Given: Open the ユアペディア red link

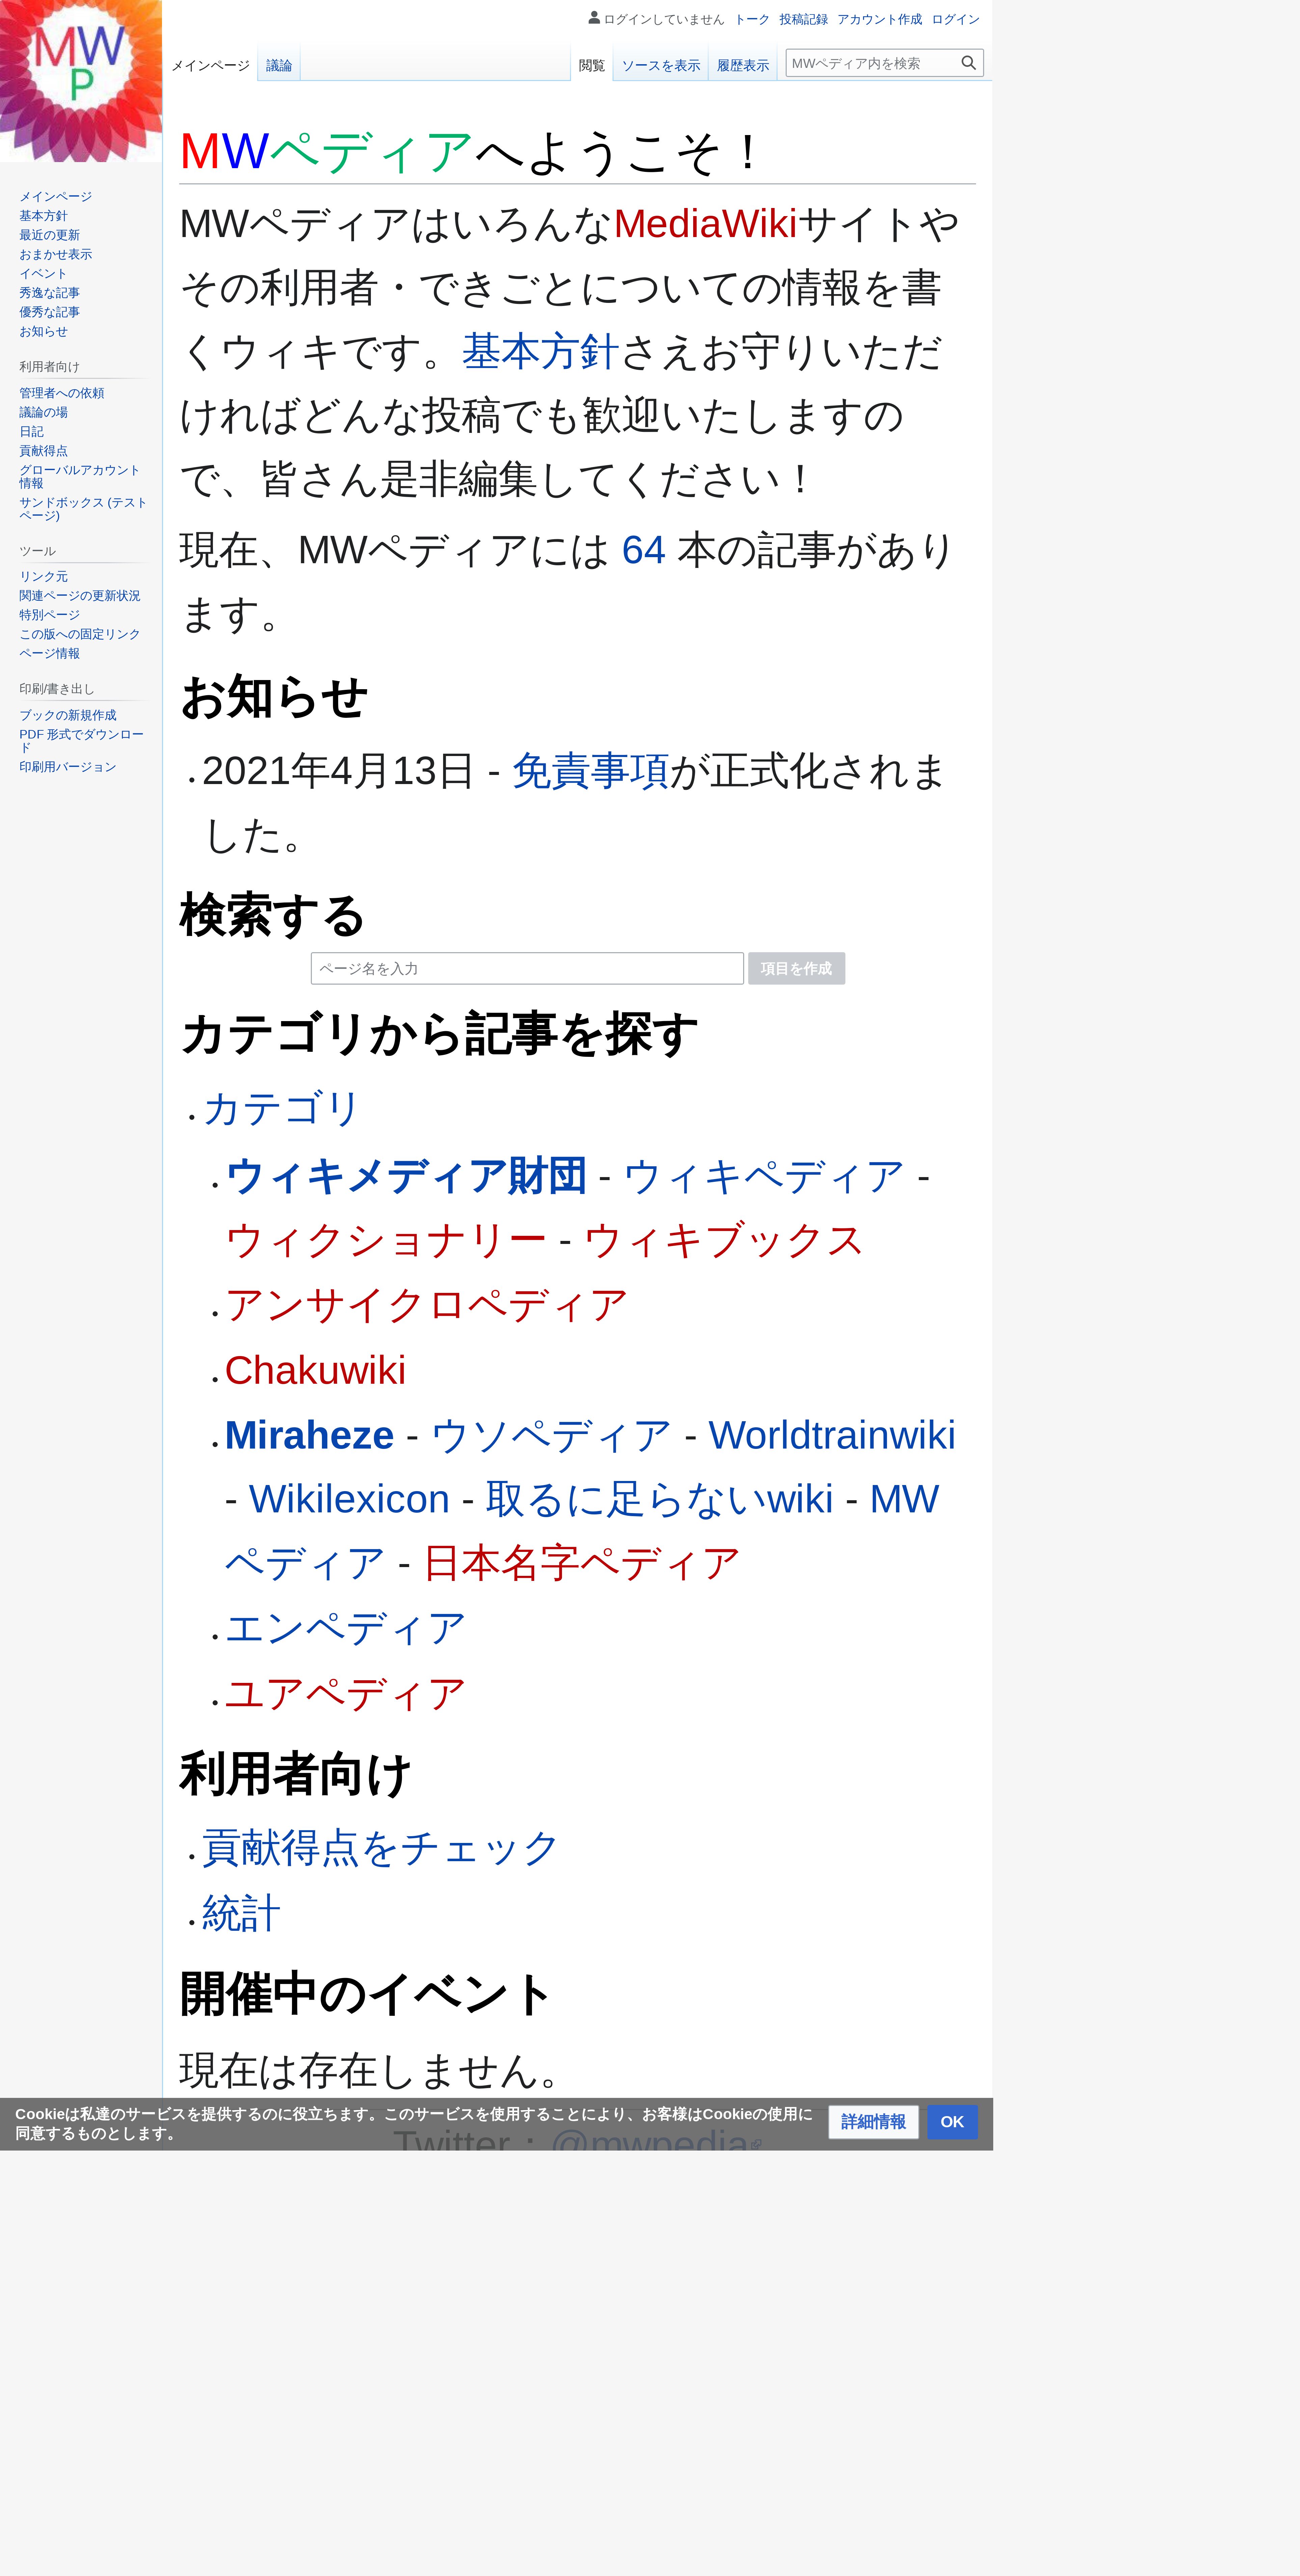Looking at the screenshot, I should (346, 1694).
